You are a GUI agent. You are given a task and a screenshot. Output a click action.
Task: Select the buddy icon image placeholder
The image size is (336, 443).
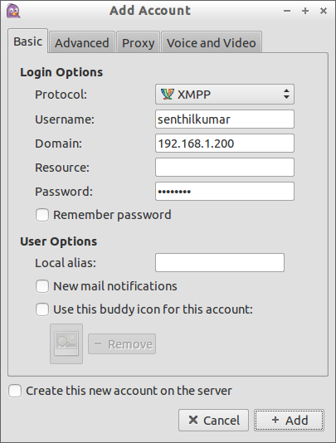[66, 343]
